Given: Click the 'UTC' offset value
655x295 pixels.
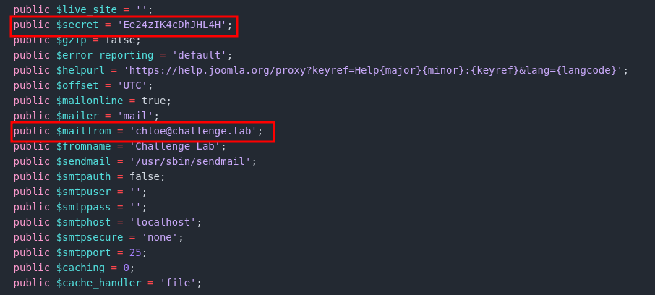Looking at the screenshot, I should tap(132, 85).
